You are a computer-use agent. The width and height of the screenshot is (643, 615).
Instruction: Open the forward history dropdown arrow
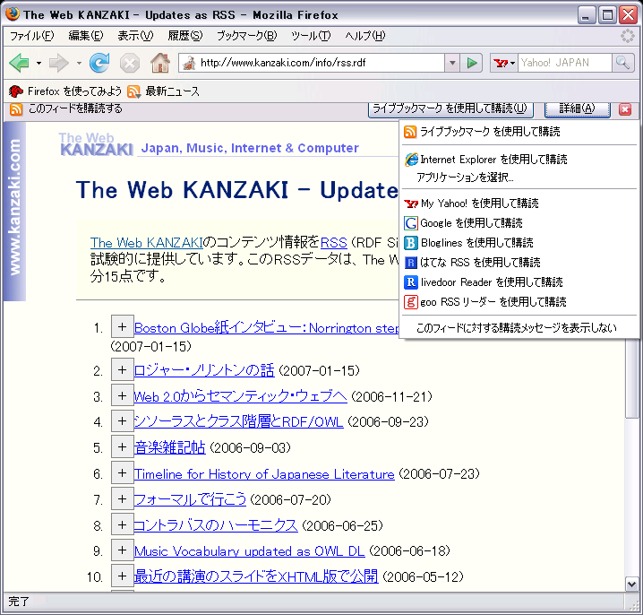79,64
